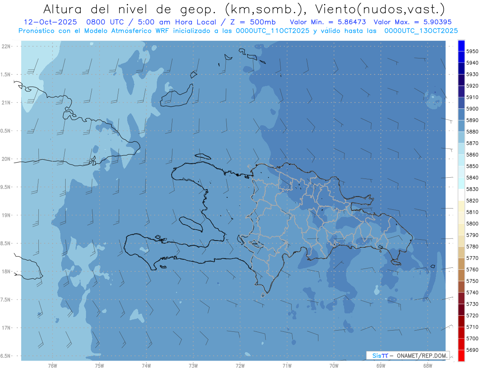This screenshot has width=480, height=371.
Task: Select the 5750 label on color scale
Action: (472, 281)
